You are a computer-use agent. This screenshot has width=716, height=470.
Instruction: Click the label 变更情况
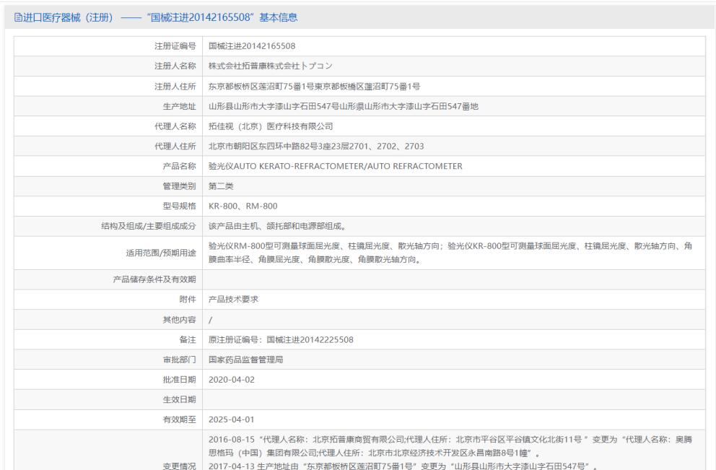(x=179, y=466)
